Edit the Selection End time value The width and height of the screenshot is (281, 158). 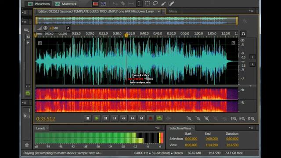click(x=212, y=139)
